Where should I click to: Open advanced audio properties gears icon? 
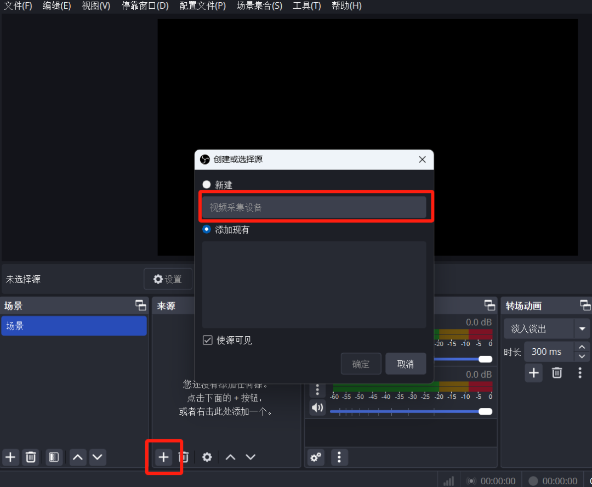tap(316, 457)
